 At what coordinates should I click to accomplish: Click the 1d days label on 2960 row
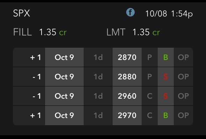click(98, 96)
